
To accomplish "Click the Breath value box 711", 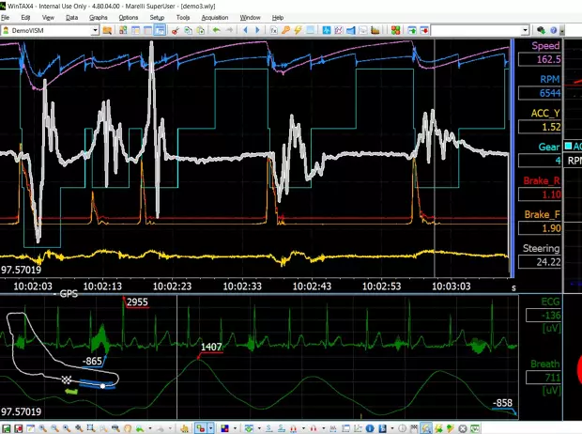I will pyautogui.click(x=543, y=378).
